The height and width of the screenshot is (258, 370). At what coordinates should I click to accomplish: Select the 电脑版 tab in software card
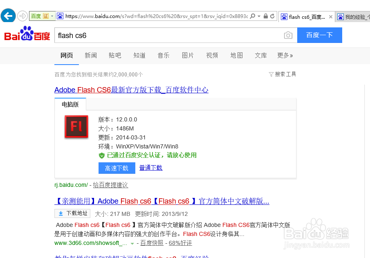pos(70,104)
